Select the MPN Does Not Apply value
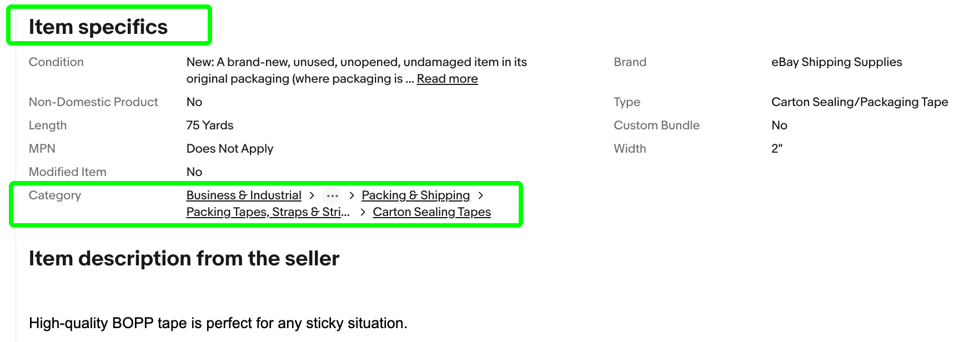The height and width of the screenshot is (342, 964). pyautogui.click(x=229, y=148)
